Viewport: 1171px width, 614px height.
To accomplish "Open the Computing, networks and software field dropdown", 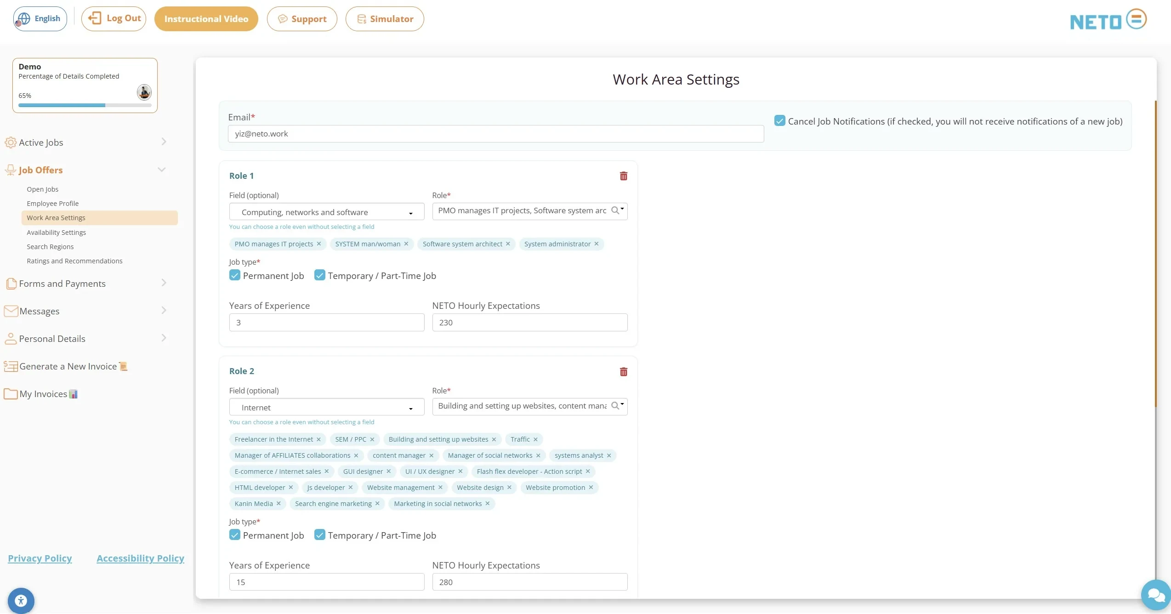I will tap(326, 212).
